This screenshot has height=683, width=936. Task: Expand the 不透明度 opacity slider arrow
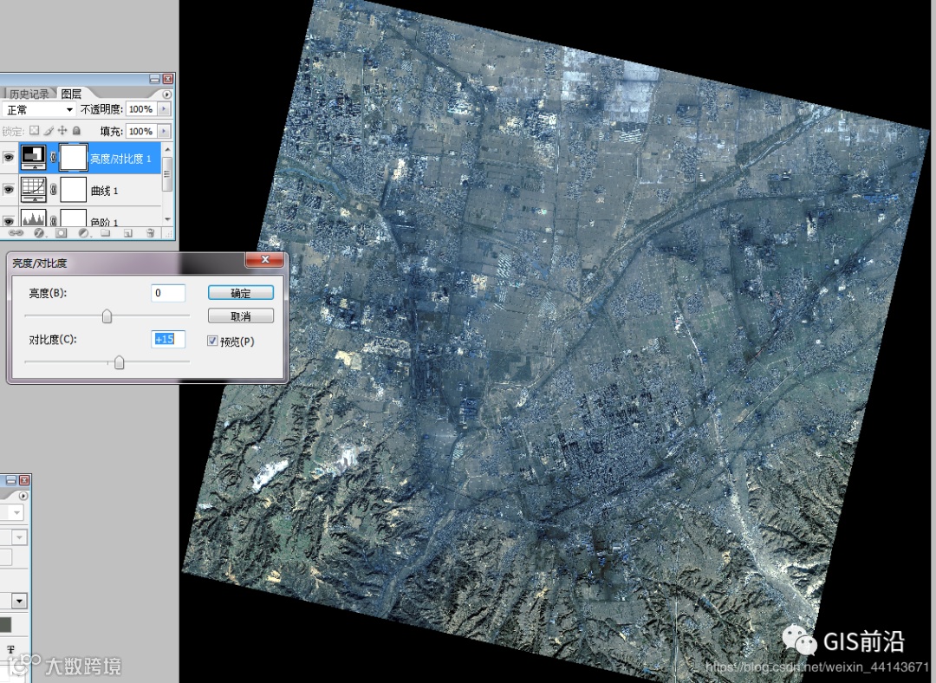click(164, 109)
